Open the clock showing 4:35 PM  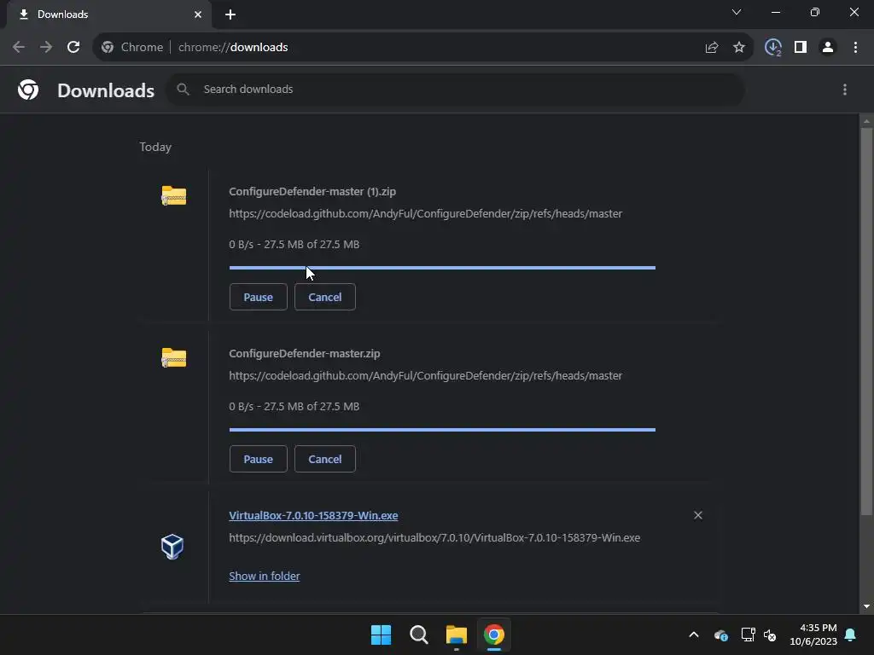[813, 635]
